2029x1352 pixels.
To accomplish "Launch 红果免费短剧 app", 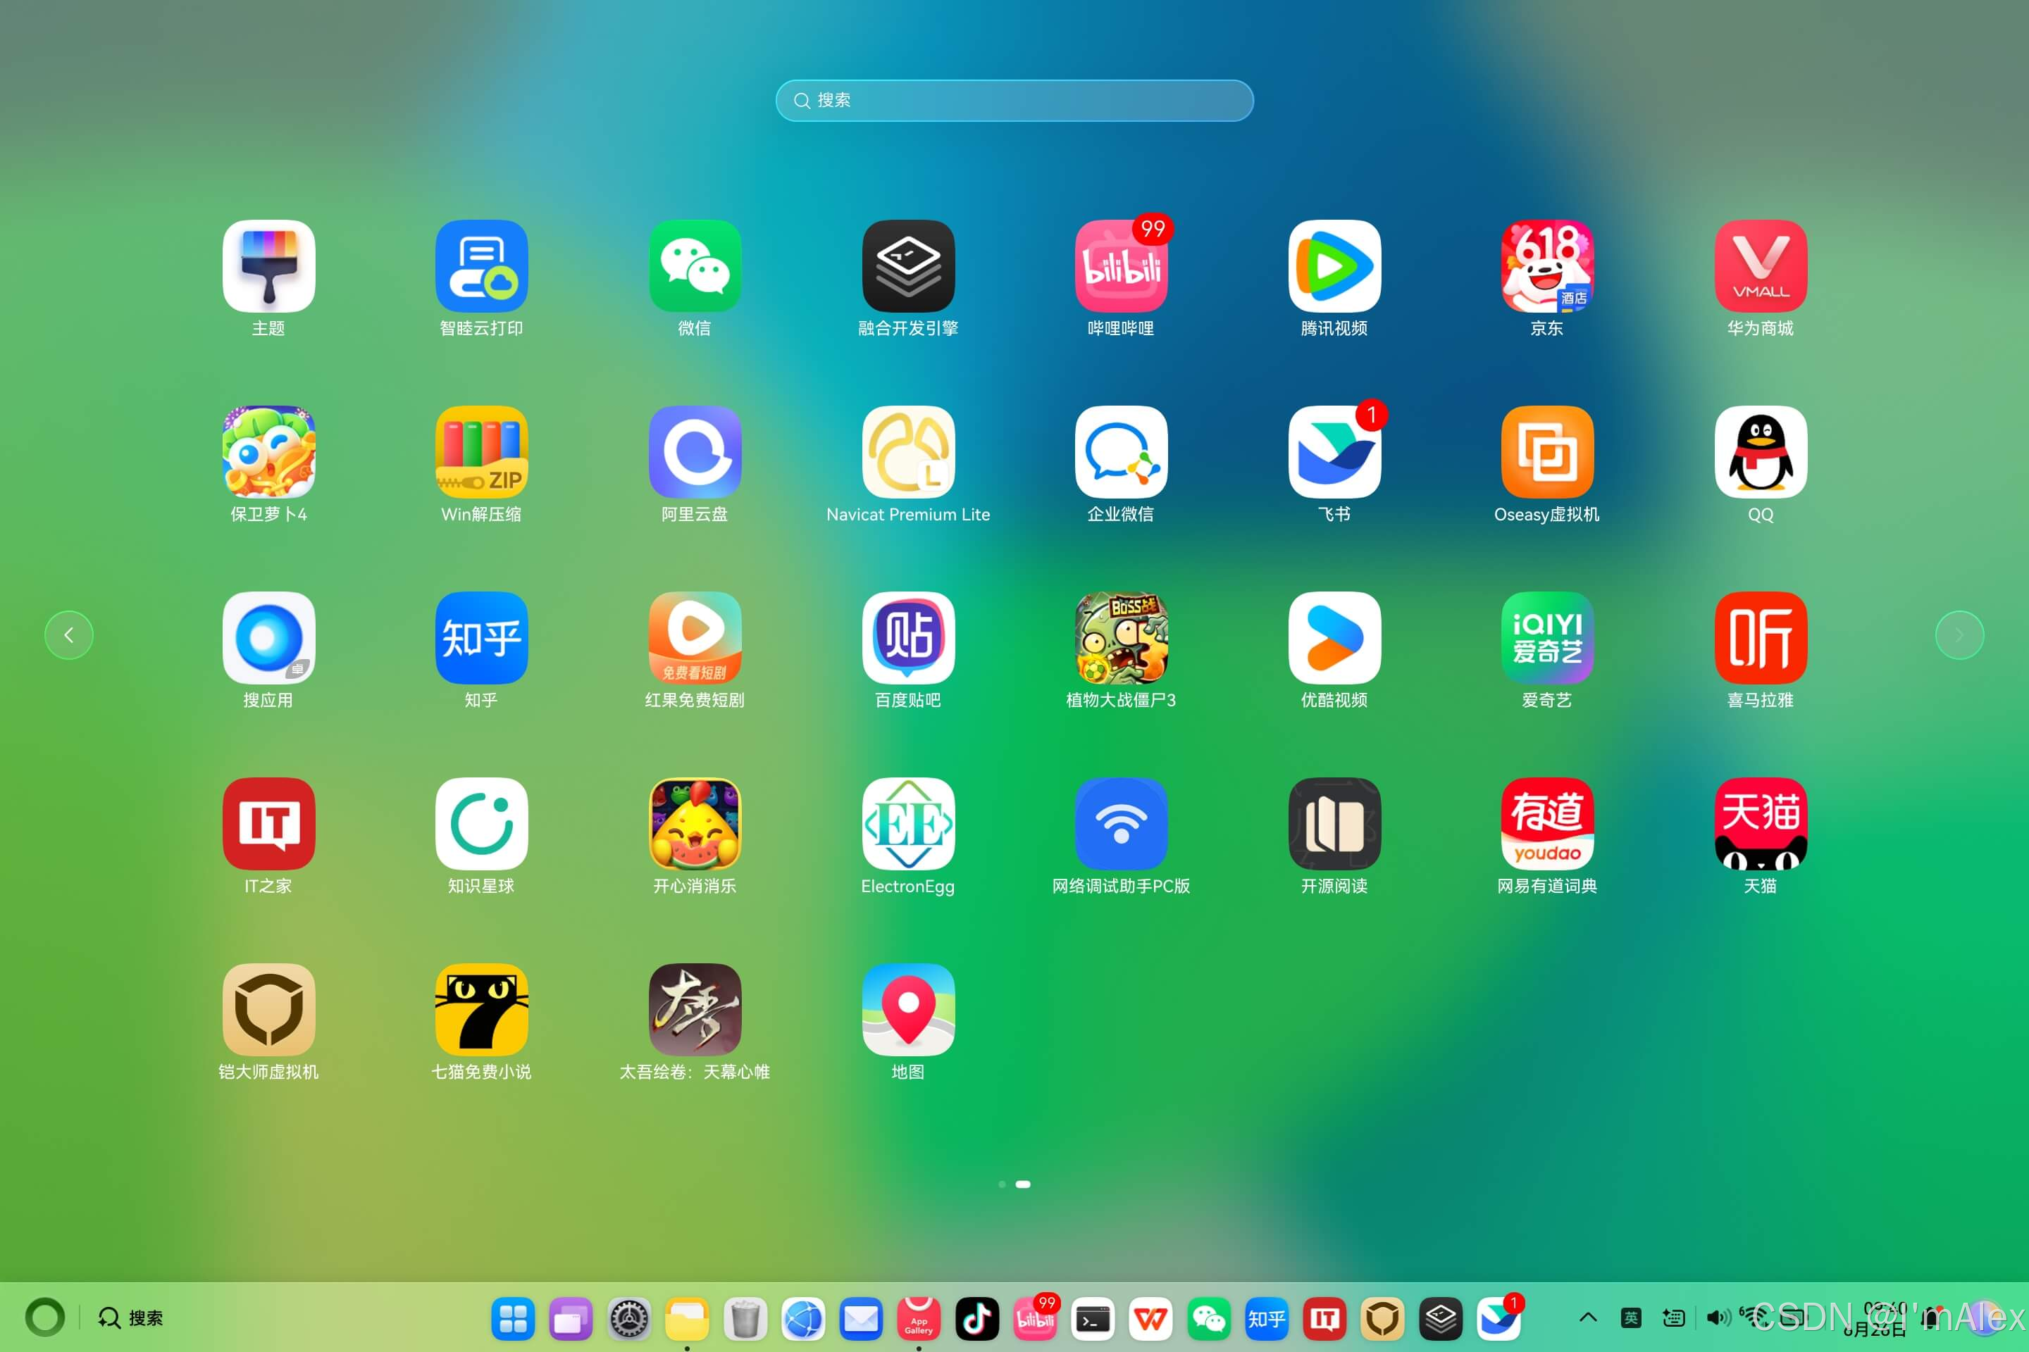I will tap(695, 638).
